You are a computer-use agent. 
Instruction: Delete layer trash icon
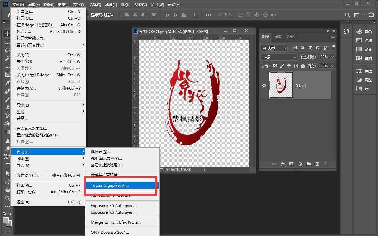pyautogui.click(x=326, y=164)
